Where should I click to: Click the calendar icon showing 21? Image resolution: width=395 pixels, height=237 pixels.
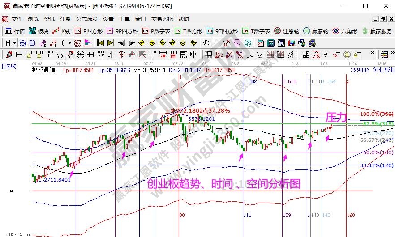pyautogui.click(x=261, y=43)
